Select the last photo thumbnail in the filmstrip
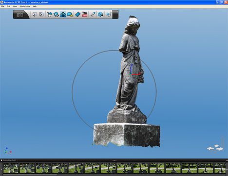 (x=220, y=168)
